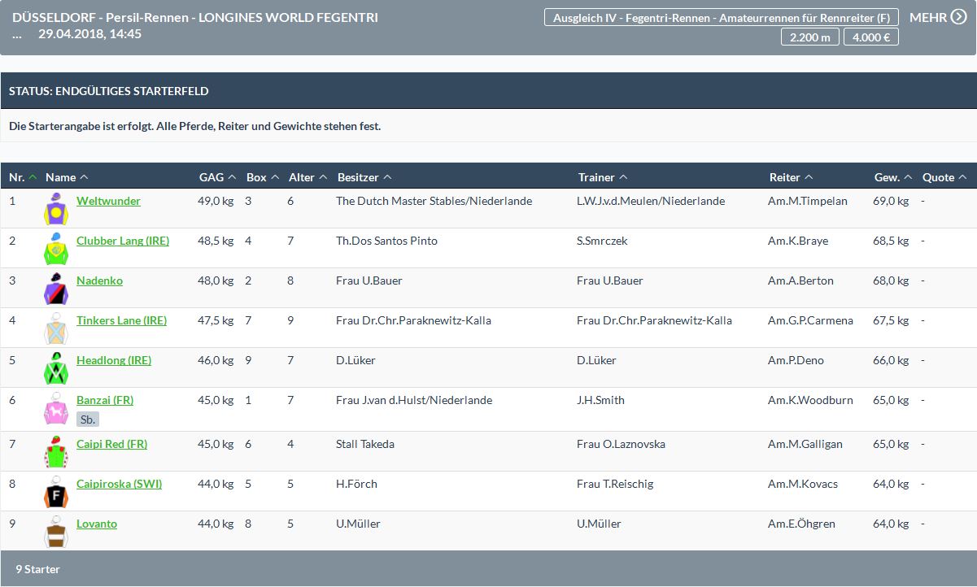Click Headlong's green and black silk icon

55,368
